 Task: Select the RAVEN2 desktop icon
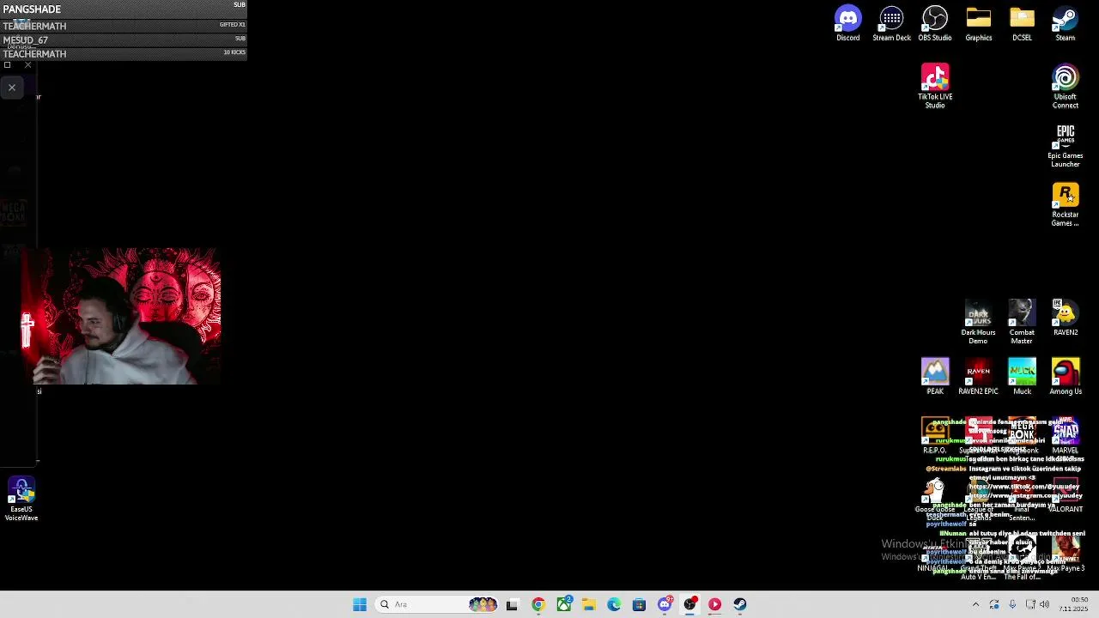1066,318
